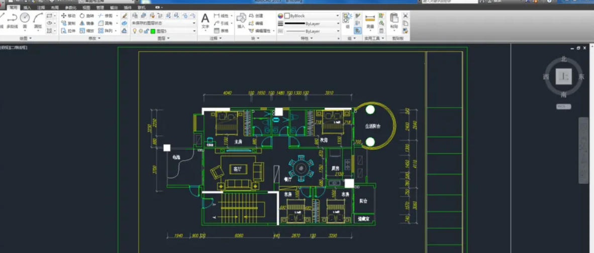594x253 pixels.
Task: Select the Polyline (多段线) tool
Action: pyautogui.click(x=12, y=19)
